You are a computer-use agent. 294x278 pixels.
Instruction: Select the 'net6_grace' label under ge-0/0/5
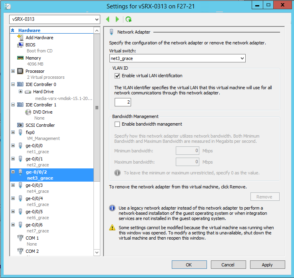tap(38, 218)
